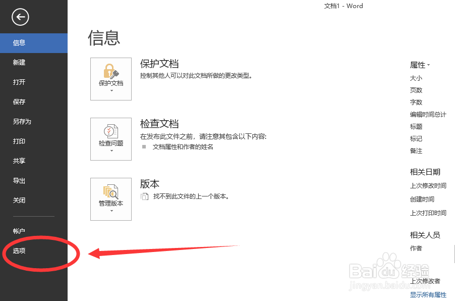Click the back arrow to exit backstage view

tap(19, 17)
